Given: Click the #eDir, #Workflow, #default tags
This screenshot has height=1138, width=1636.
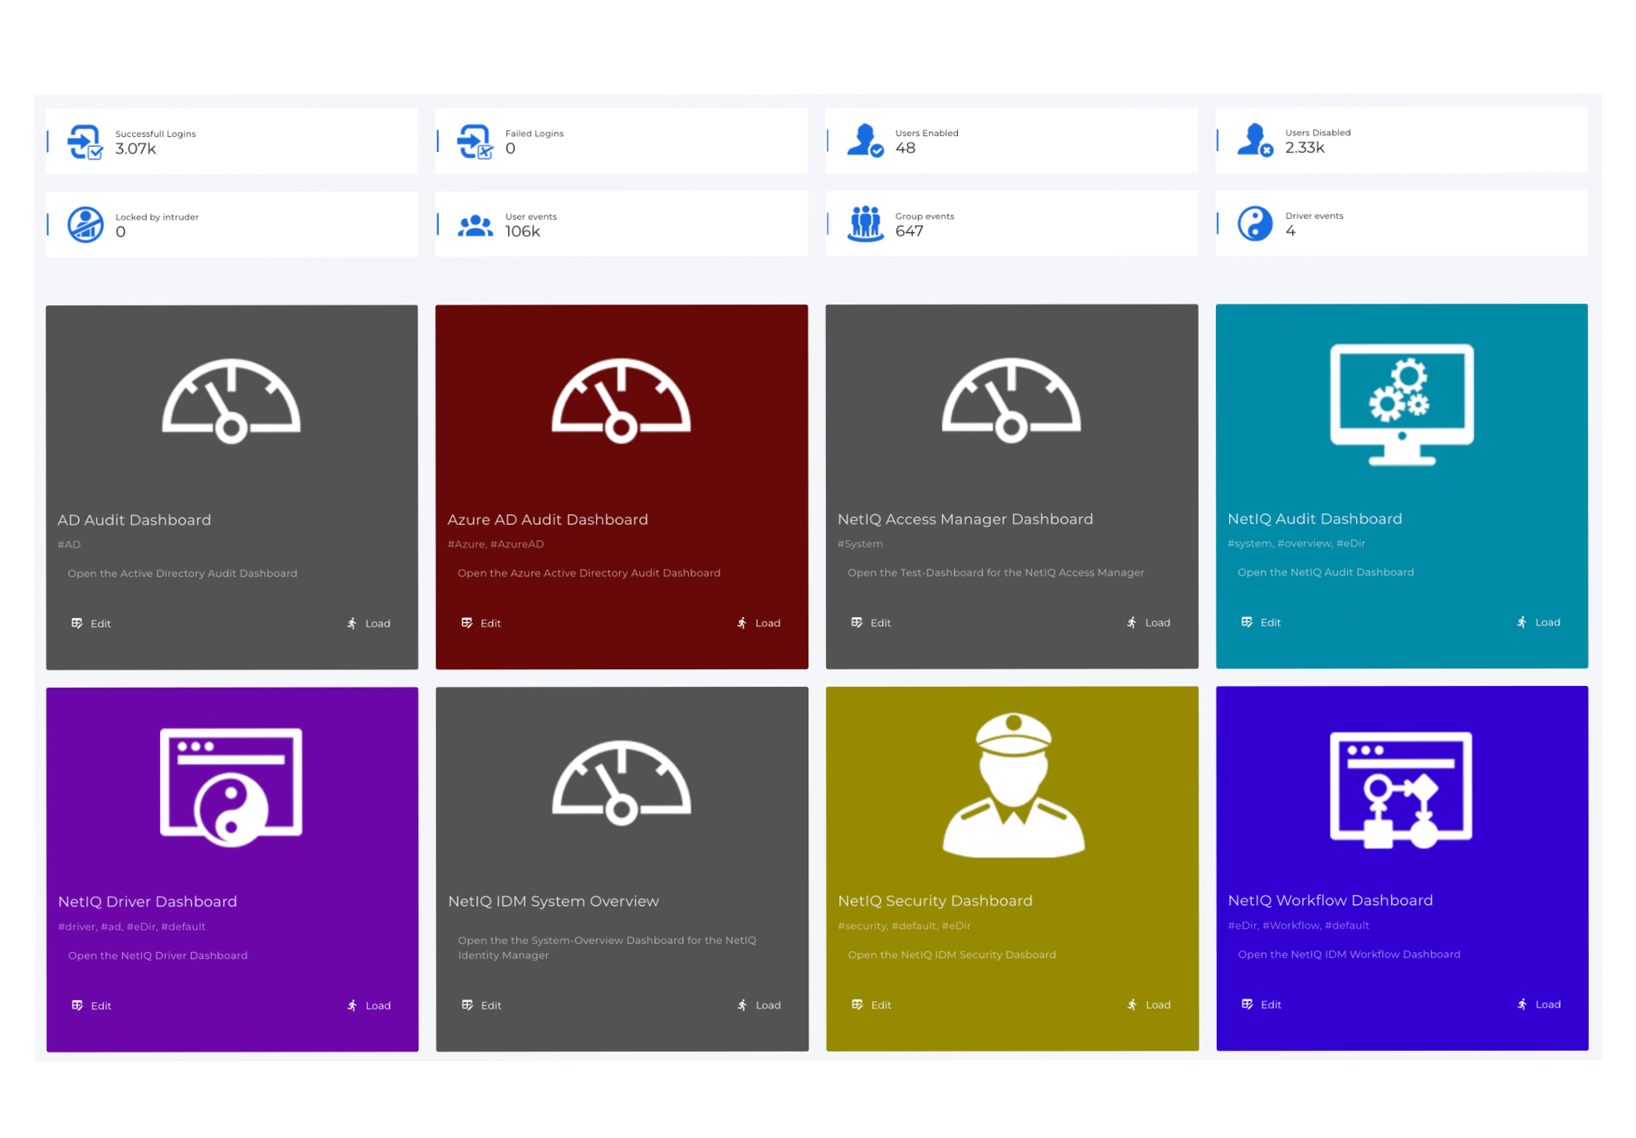Looking at the screenshot, I should tap(1299, 926).
